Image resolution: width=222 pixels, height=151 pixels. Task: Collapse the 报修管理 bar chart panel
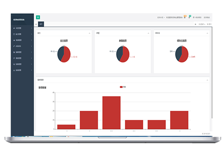click(207, 80)
